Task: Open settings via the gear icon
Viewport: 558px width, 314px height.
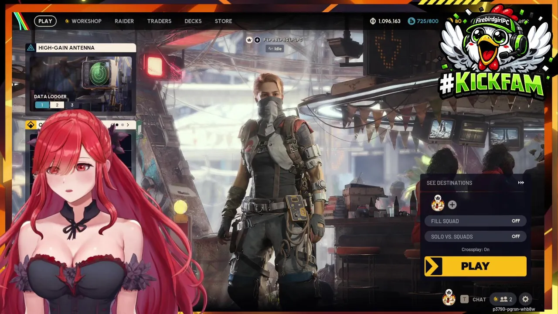Action: [525, 299]
